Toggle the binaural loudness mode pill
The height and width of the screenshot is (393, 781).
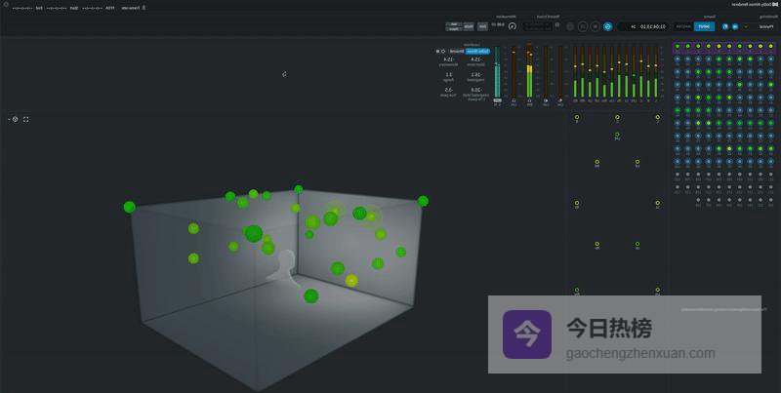tap(456, 51)
